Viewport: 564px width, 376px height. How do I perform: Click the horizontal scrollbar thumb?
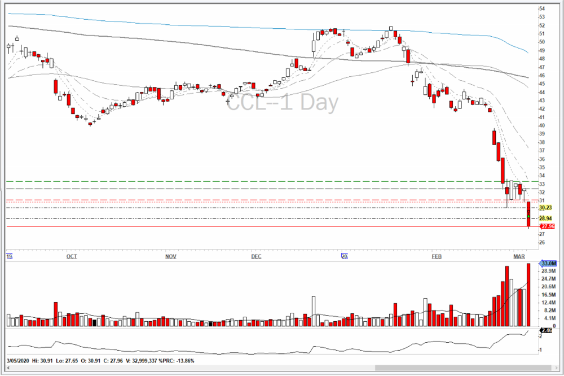click(462, 369)
